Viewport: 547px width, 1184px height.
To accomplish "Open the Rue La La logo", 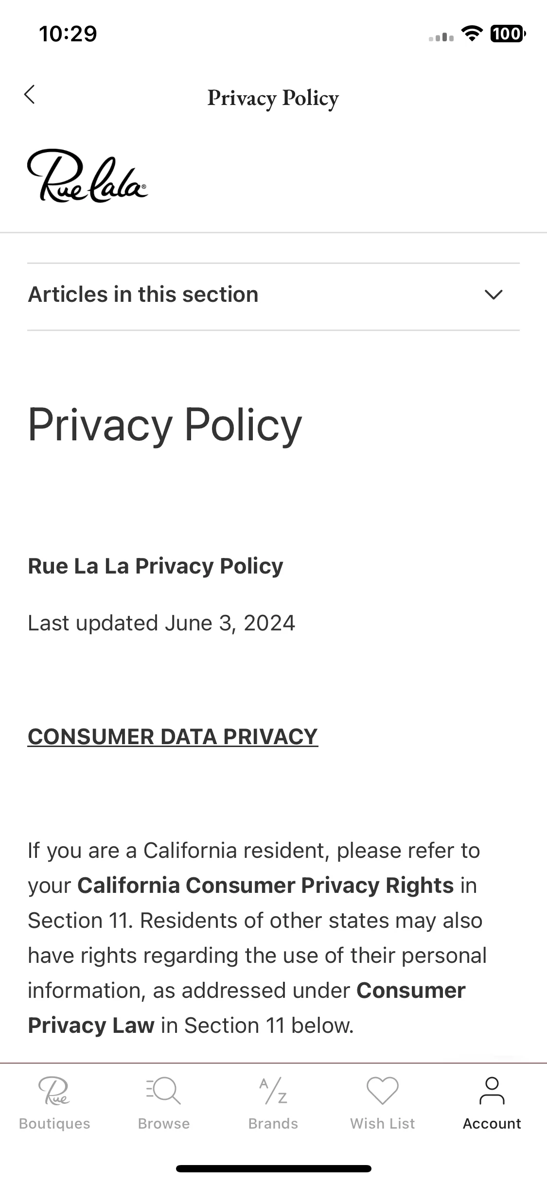I will click(x=88, y=175).
